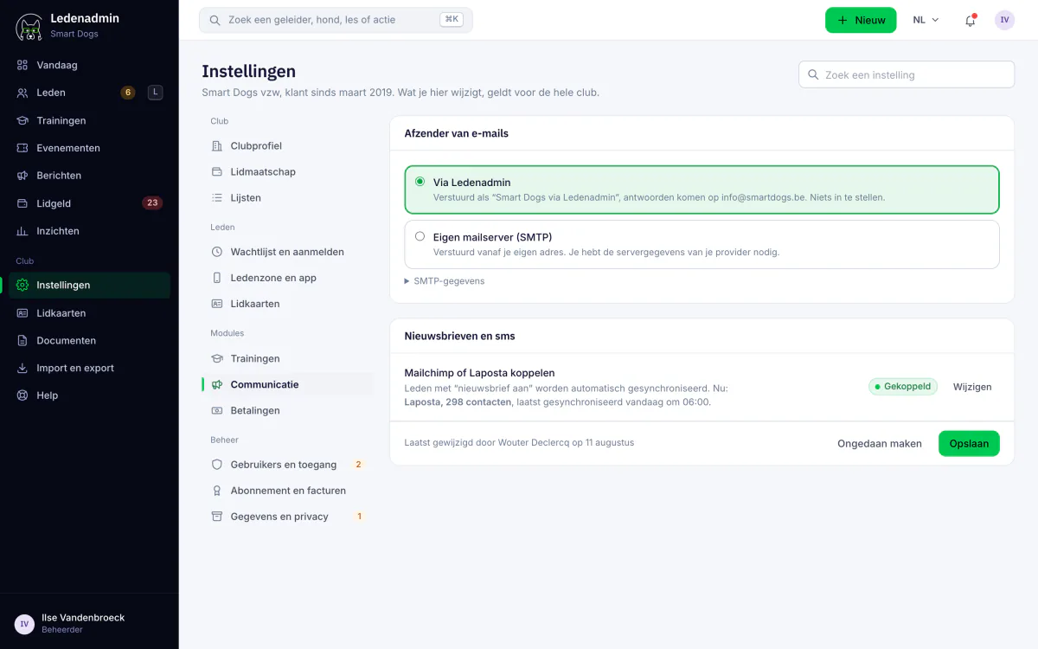Click the Gegevens en privacy 1 badge
The width and height of the screenshot is (1038, 649).
tap(359, 517)
